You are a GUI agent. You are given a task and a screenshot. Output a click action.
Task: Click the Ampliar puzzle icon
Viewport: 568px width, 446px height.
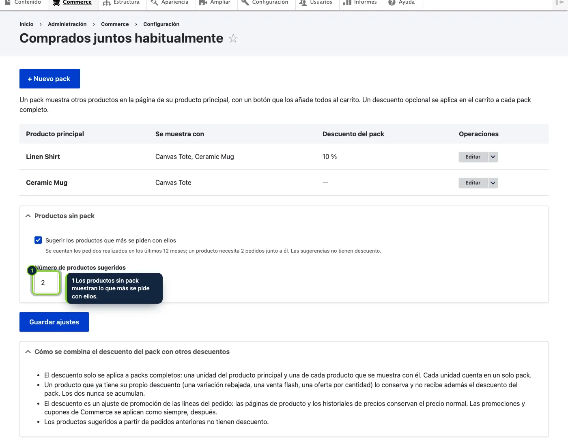[203, 2]
